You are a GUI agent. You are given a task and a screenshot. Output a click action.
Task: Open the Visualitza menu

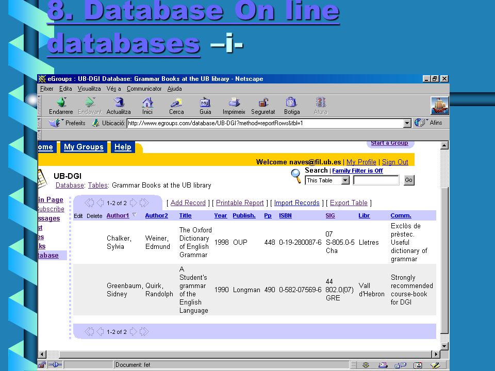click(x=89, y=89)
